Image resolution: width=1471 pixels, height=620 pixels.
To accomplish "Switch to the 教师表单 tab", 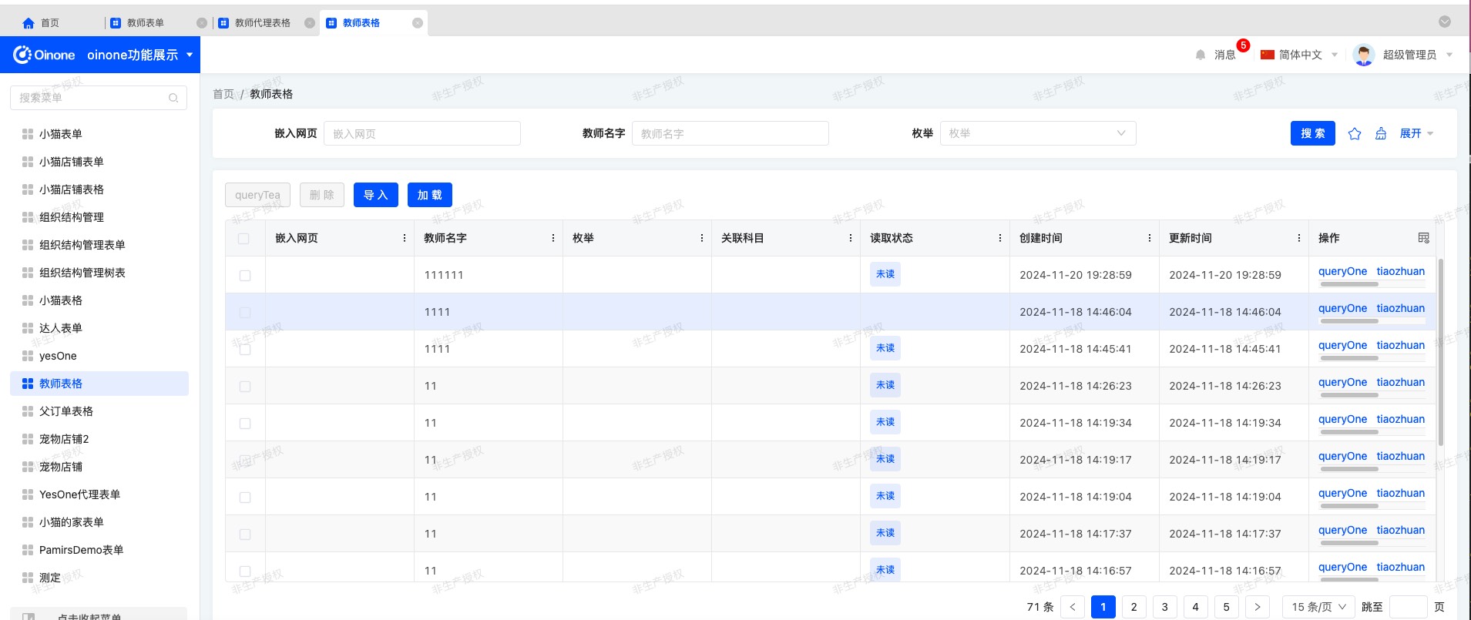I will point(145,23).
